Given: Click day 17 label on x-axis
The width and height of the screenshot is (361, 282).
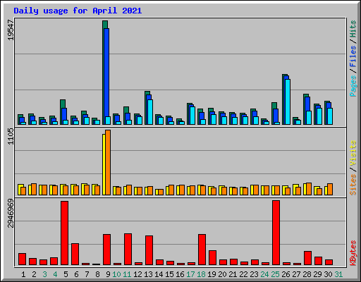Looking at the screenshot, I should coord(190,274).
